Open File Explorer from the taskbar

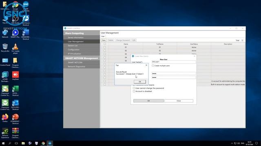point(23,143)
